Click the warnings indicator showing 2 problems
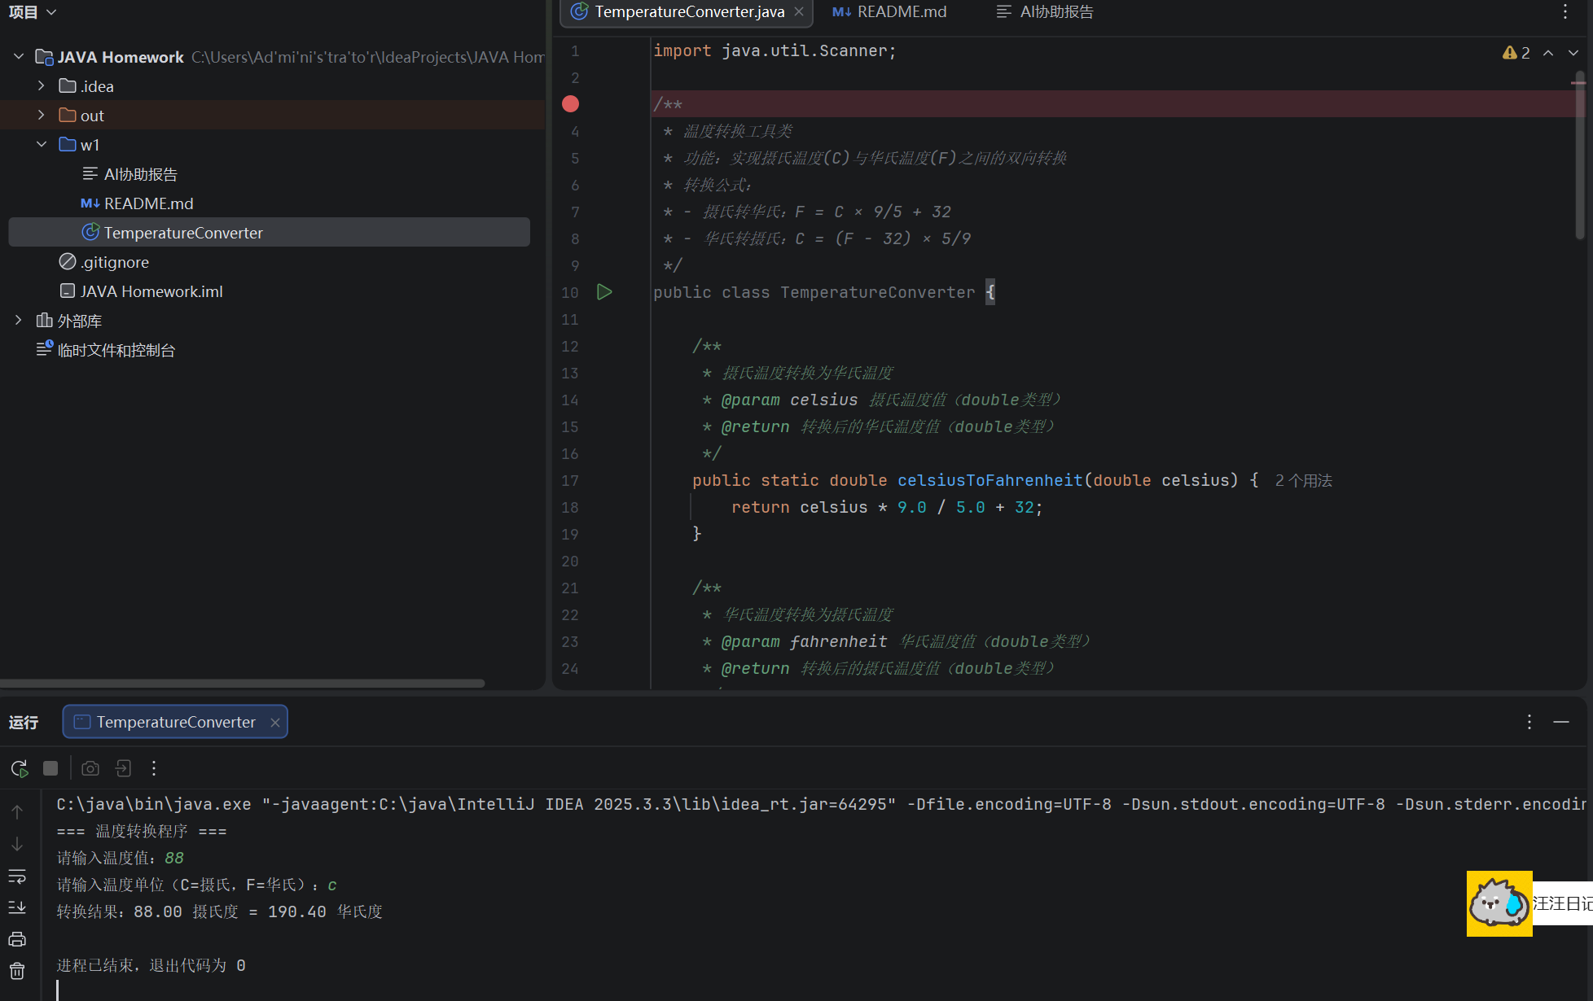 click(1516, 53)
